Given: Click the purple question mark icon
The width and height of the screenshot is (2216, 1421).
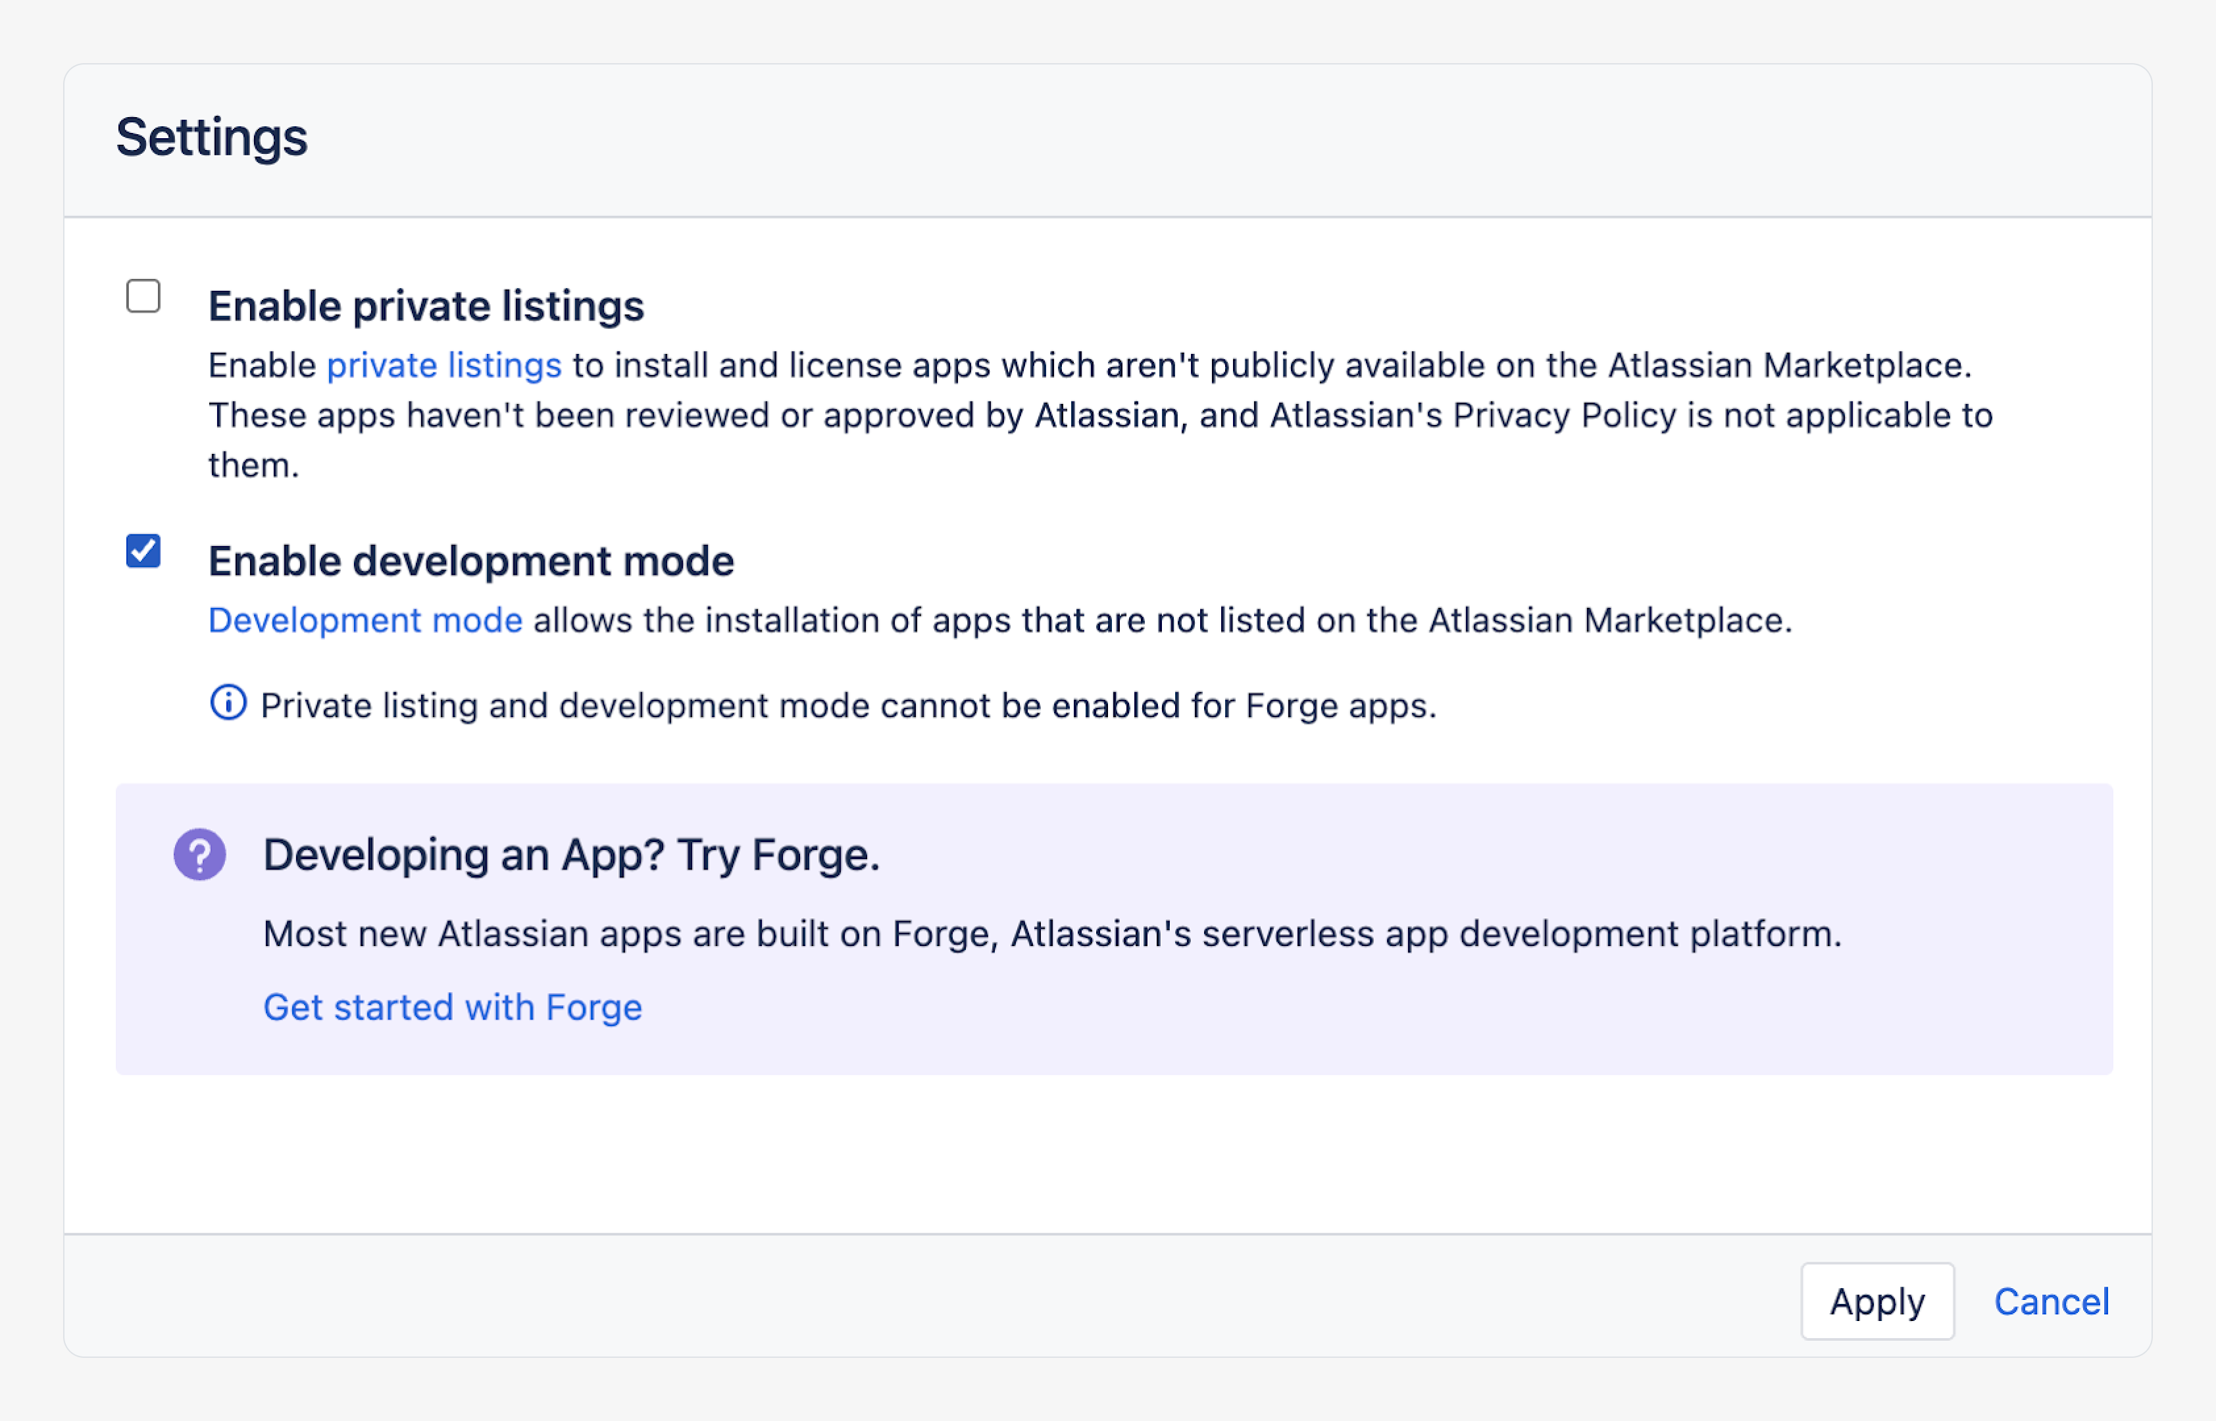Looking at the screenshot, I should coord(199,855).
